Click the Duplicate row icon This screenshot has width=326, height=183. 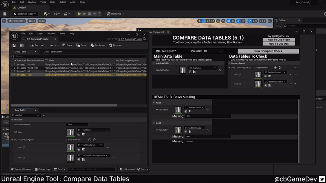(x=92, y=45)
